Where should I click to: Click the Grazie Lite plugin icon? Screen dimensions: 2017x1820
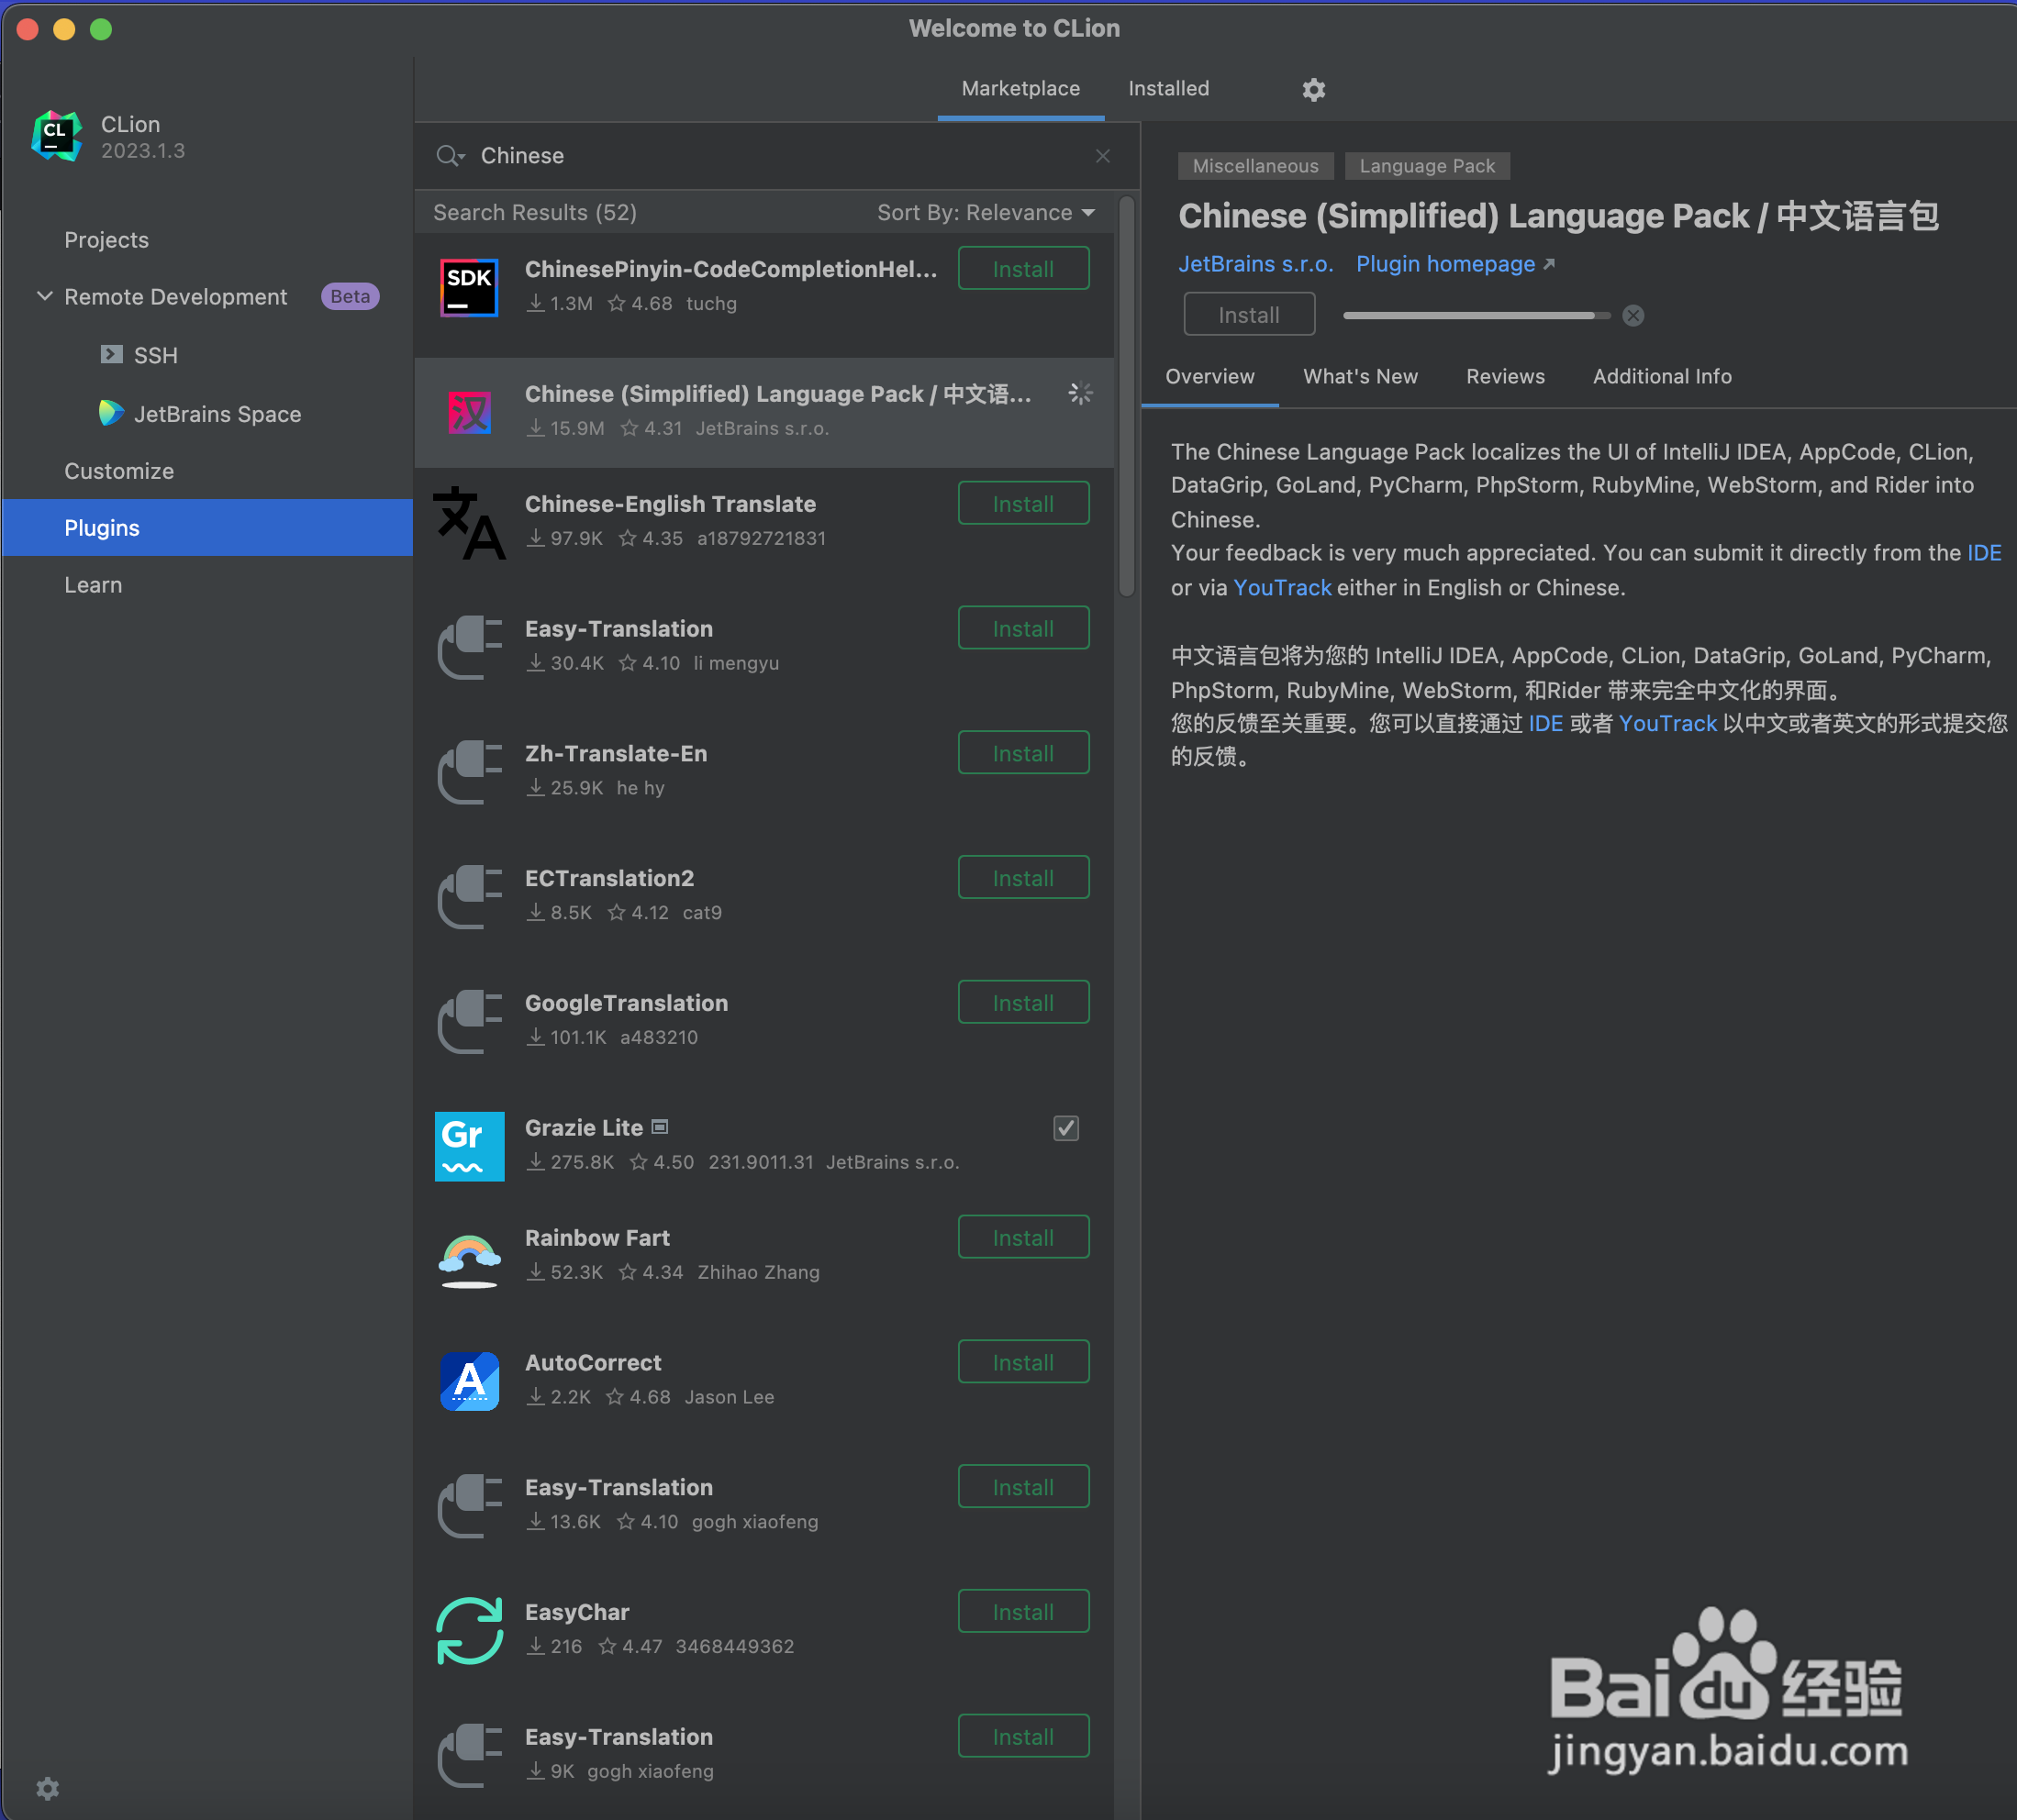tap(469, 1146)
